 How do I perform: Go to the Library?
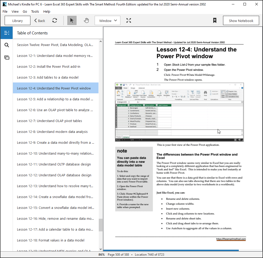[18, 20]
